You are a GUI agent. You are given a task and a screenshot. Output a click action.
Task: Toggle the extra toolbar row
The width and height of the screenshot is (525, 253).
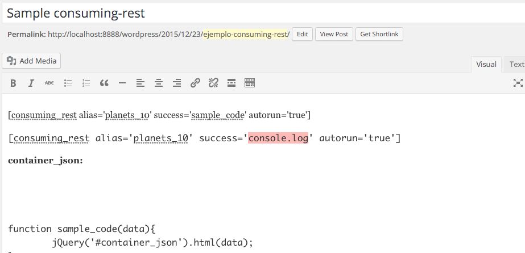[x=250, y=83]
